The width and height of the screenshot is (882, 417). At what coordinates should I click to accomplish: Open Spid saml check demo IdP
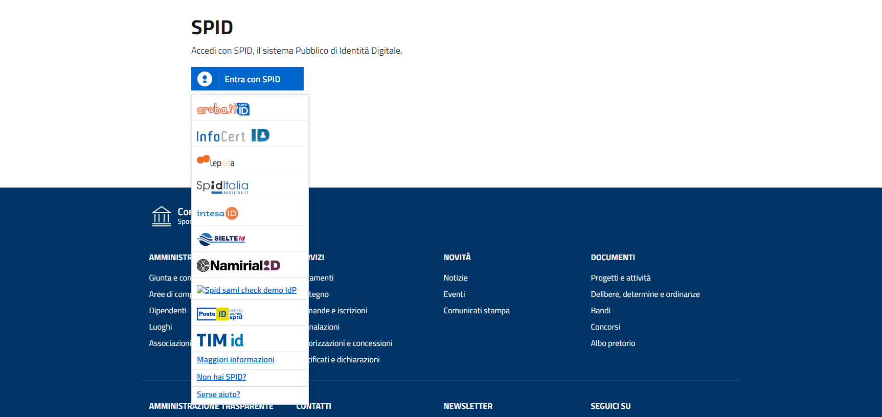tap(247, 290)
